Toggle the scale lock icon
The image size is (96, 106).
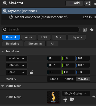pos(32,72)
